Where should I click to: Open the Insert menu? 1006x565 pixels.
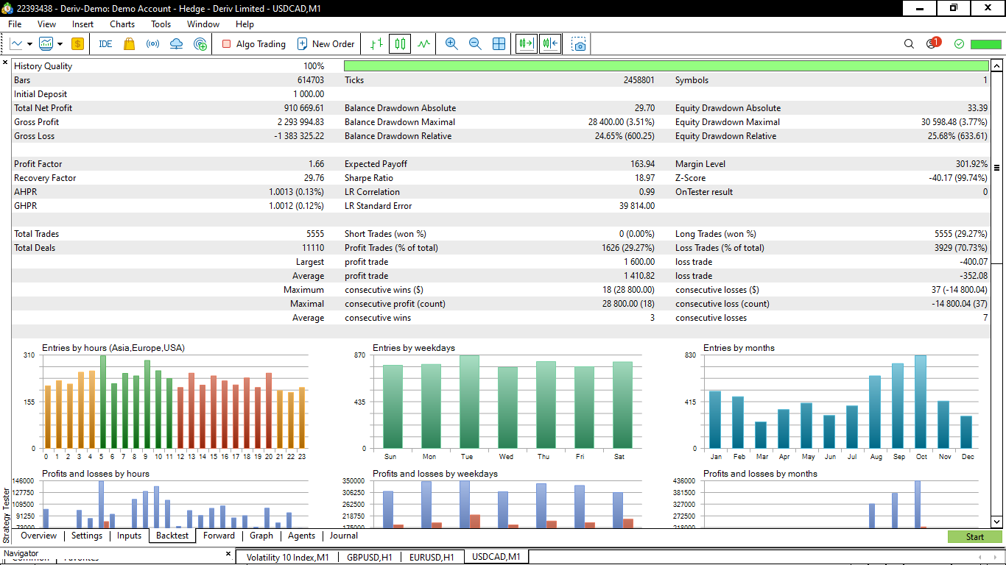pyautogui.click(x=82, y=24)
